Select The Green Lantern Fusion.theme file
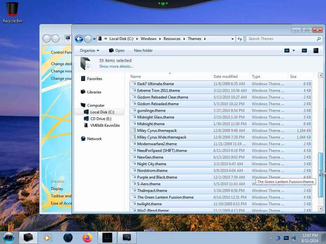 pos(221,197)
